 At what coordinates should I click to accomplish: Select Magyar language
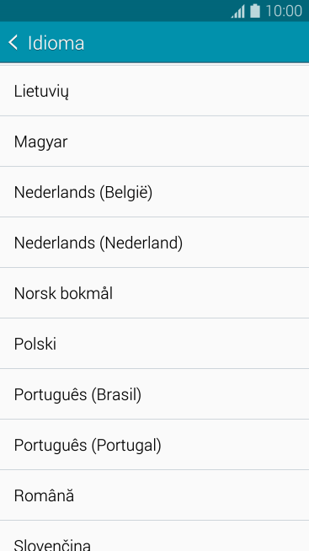click(x=155, y=142)
